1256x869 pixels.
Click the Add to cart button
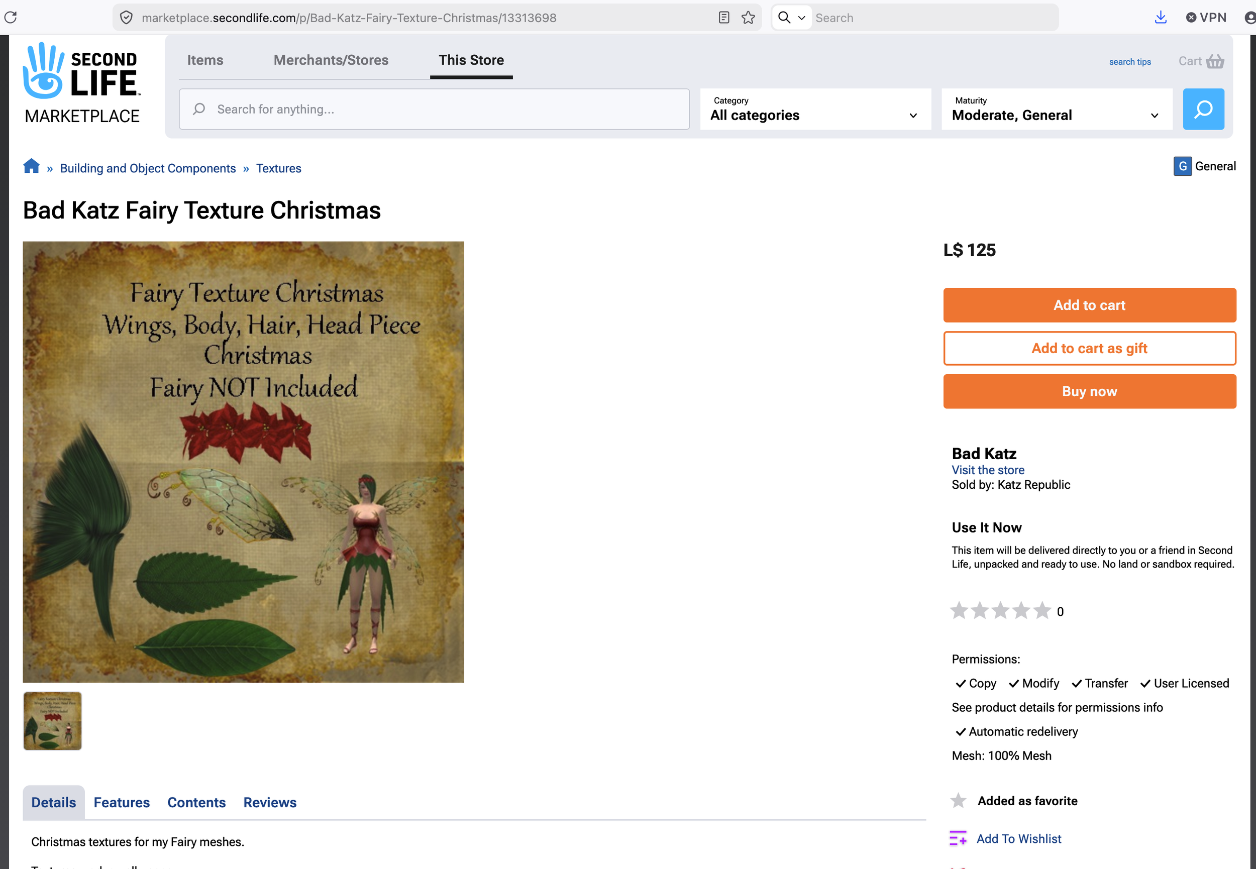click(1089, 305)
